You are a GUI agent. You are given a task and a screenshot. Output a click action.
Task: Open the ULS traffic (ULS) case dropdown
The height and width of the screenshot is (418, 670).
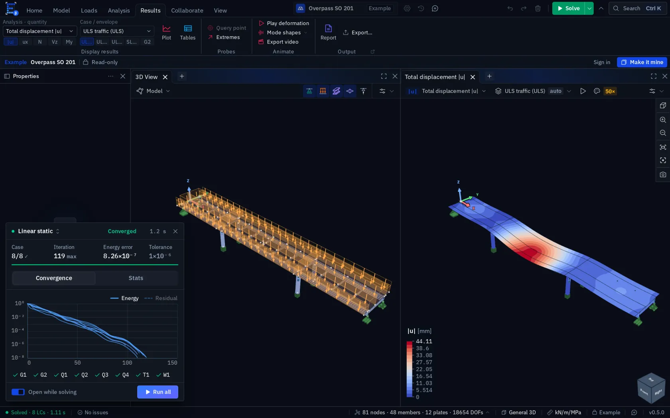[x=117, y=31]
